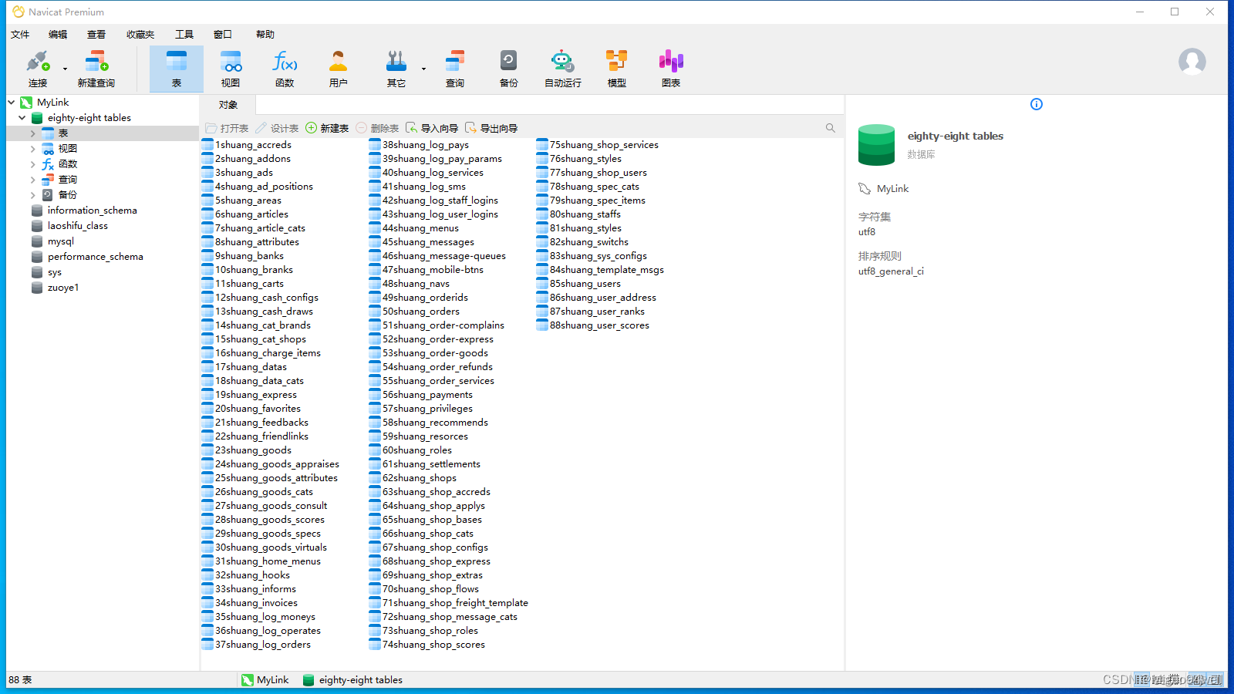Viewport: 1234px width, 694px height.
Task: Select table 88shuang_user_scores
Action: click(x=593, y=325)
